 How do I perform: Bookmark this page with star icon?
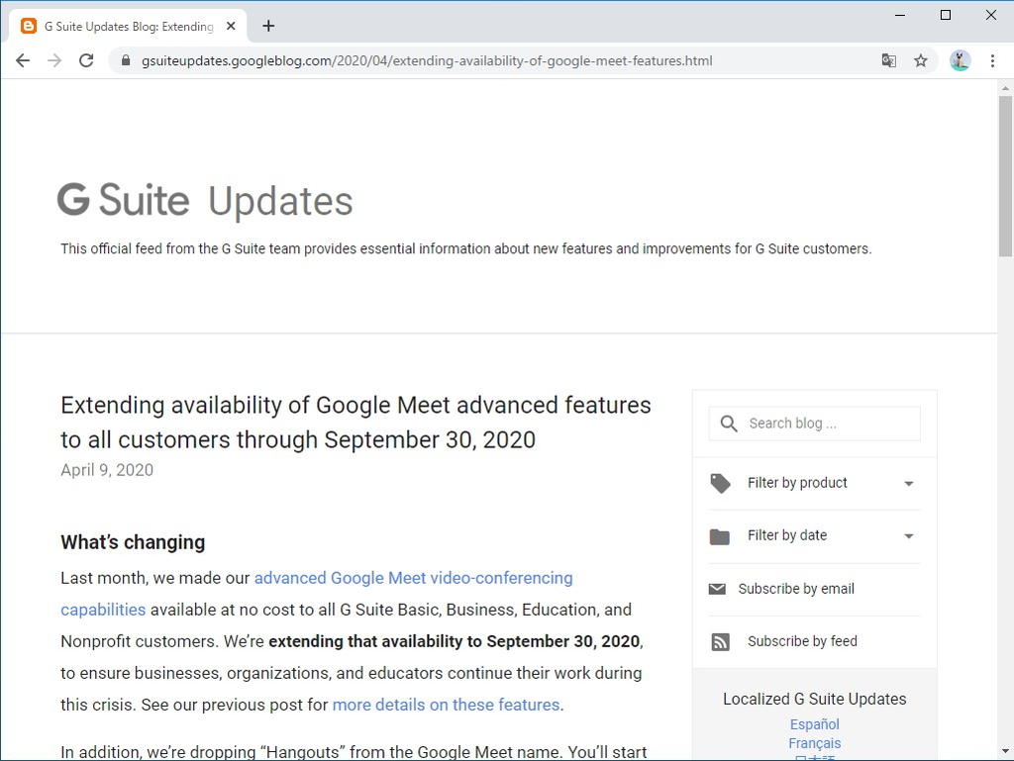point(921,60)
